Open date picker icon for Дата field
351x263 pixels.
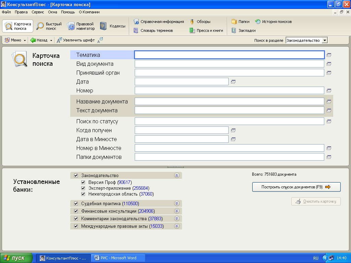pyautogui.click(x=233, y=82)
